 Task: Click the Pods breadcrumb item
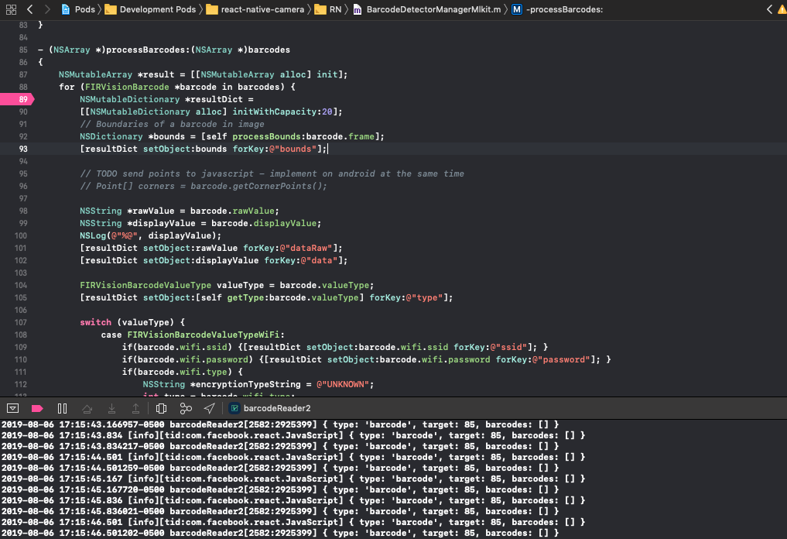point(85,9)
